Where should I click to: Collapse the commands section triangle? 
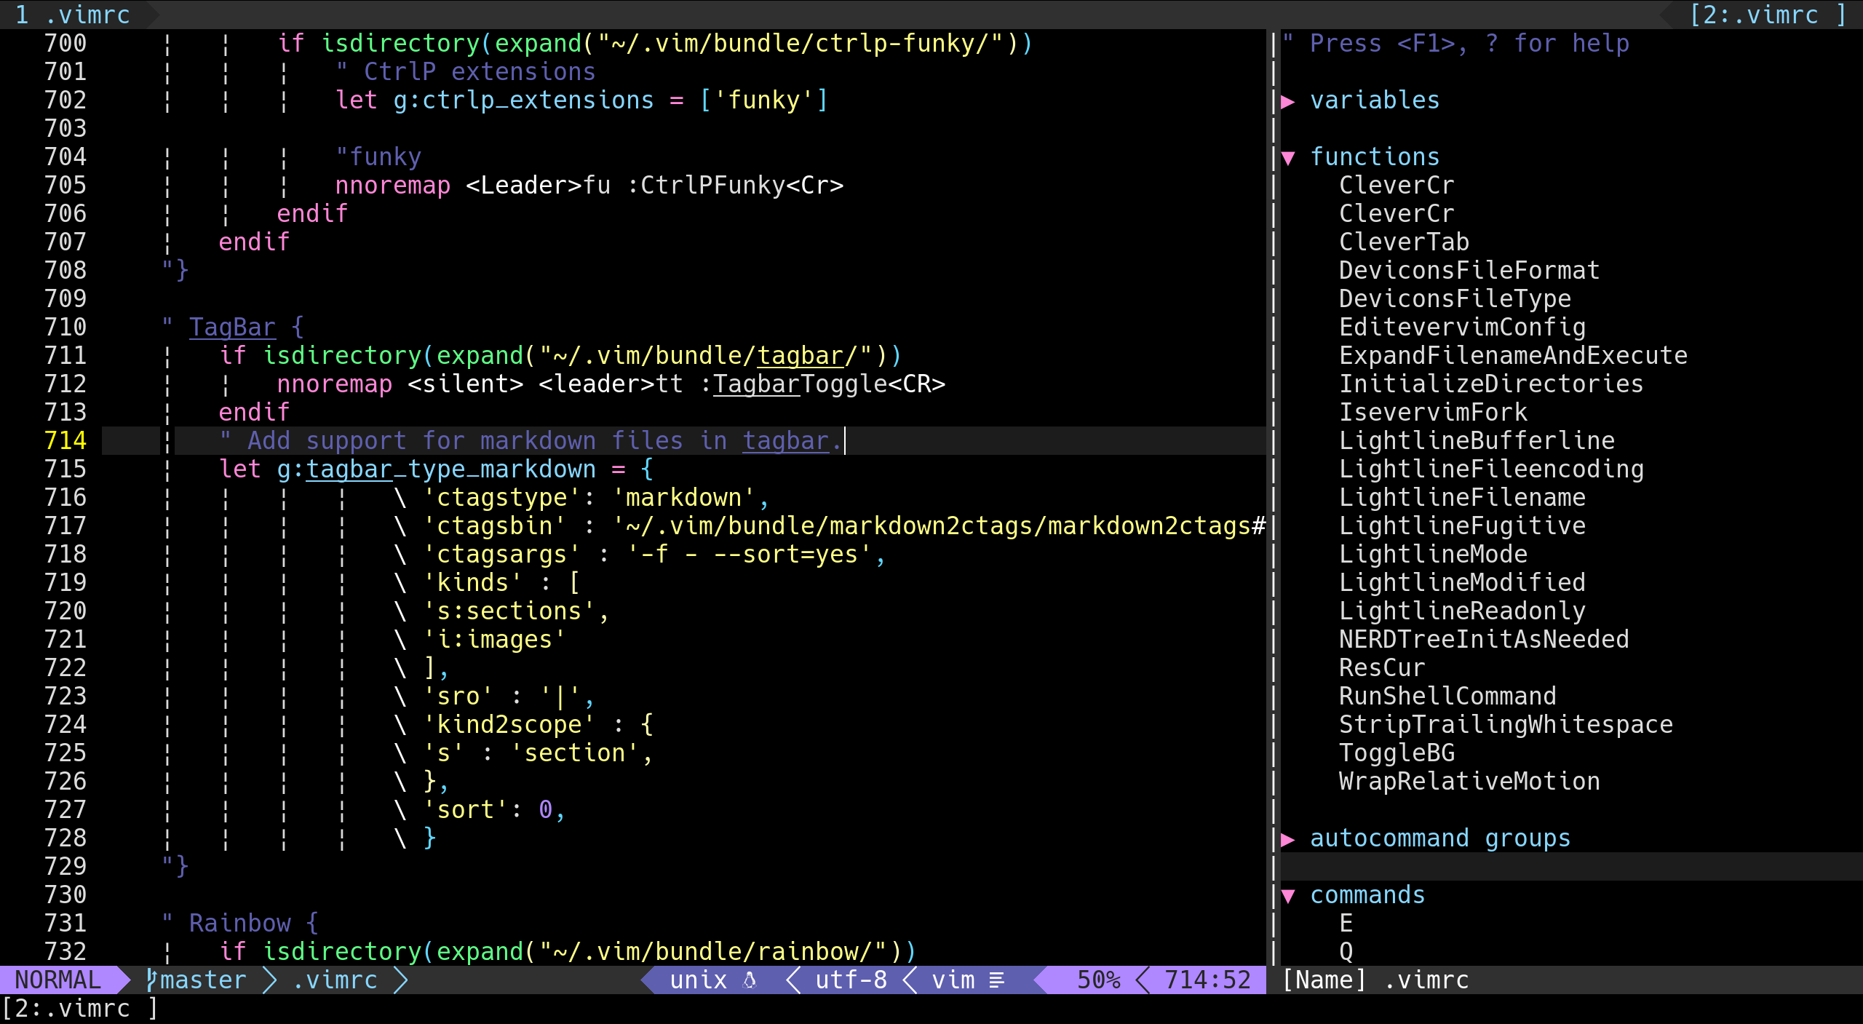coord(1288,895)
